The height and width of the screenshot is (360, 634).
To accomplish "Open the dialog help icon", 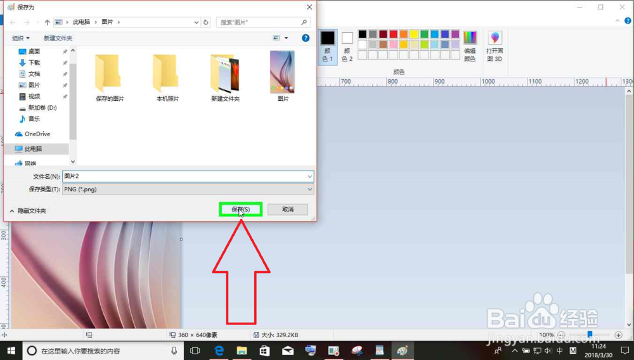I will click(x=306, y=38).
